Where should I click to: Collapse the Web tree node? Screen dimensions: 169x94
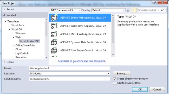click(13, 37)
